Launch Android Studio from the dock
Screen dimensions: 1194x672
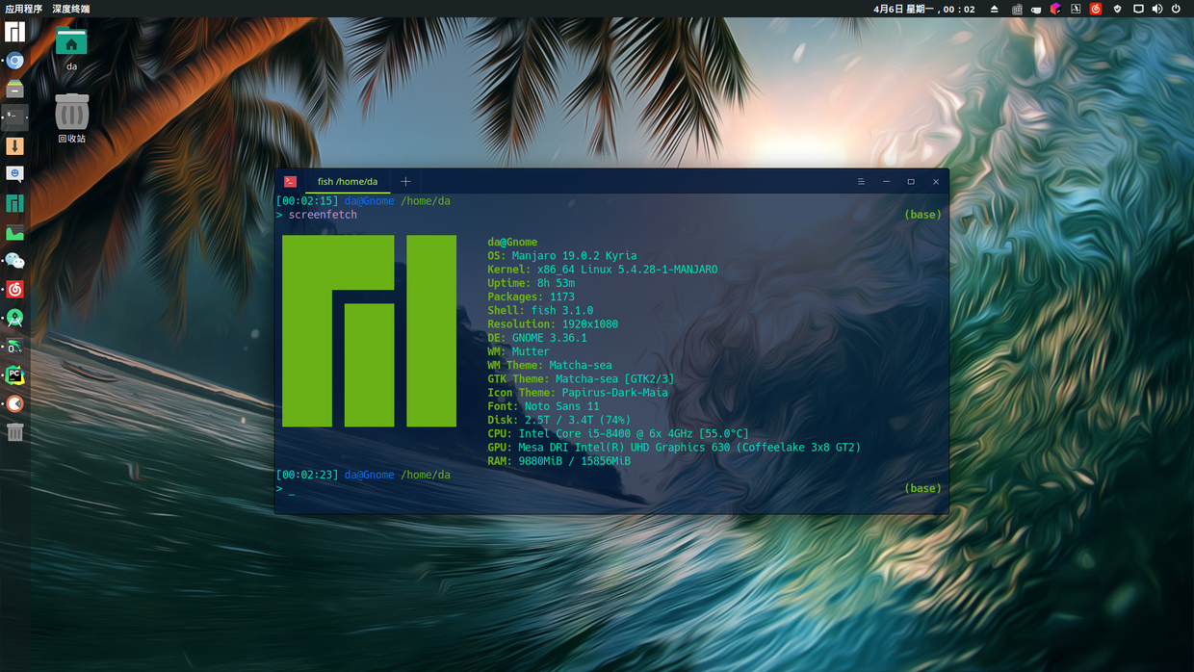14,318
